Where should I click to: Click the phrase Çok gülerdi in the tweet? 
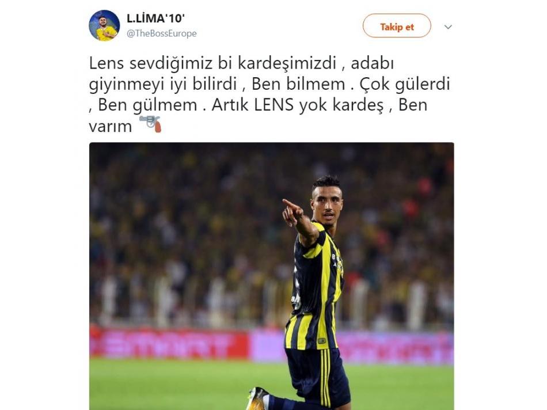tap(405, 84)
